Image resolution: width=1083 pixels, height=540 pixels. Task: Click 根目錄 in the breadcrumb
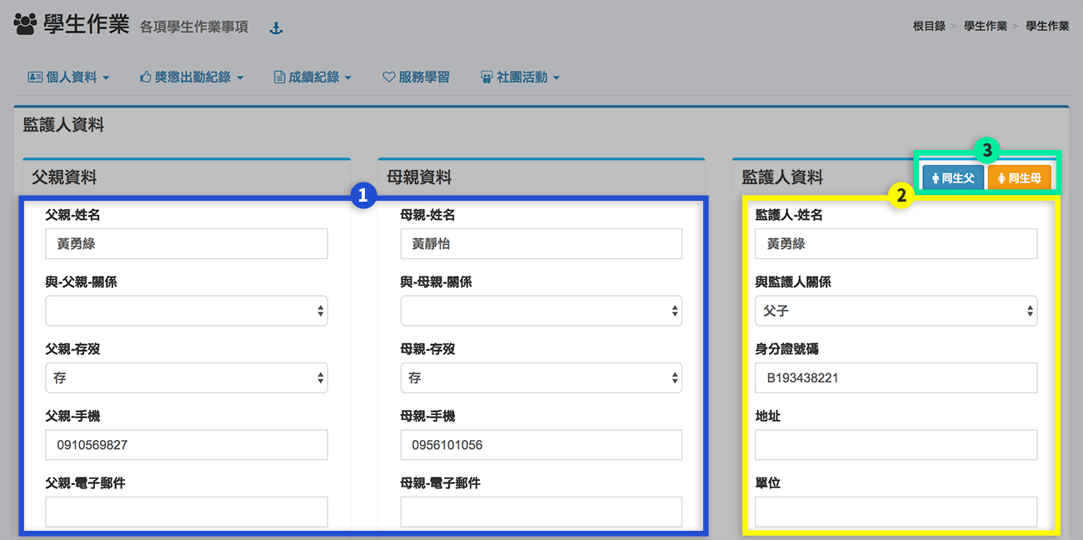pyautogui.click(x=929, y=27)
